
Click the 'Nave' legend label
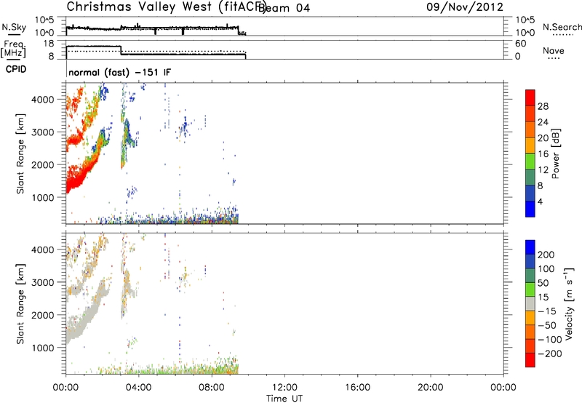[x=554, y=51]
